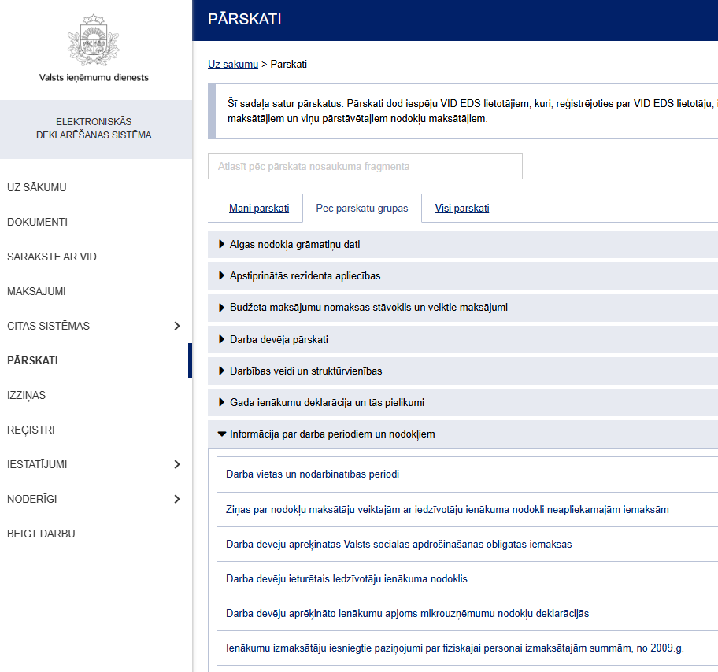Expand the Algas nodokļa grāmatiņu dati group
Viewport: 718px width, 672px height.
[462, 245]
